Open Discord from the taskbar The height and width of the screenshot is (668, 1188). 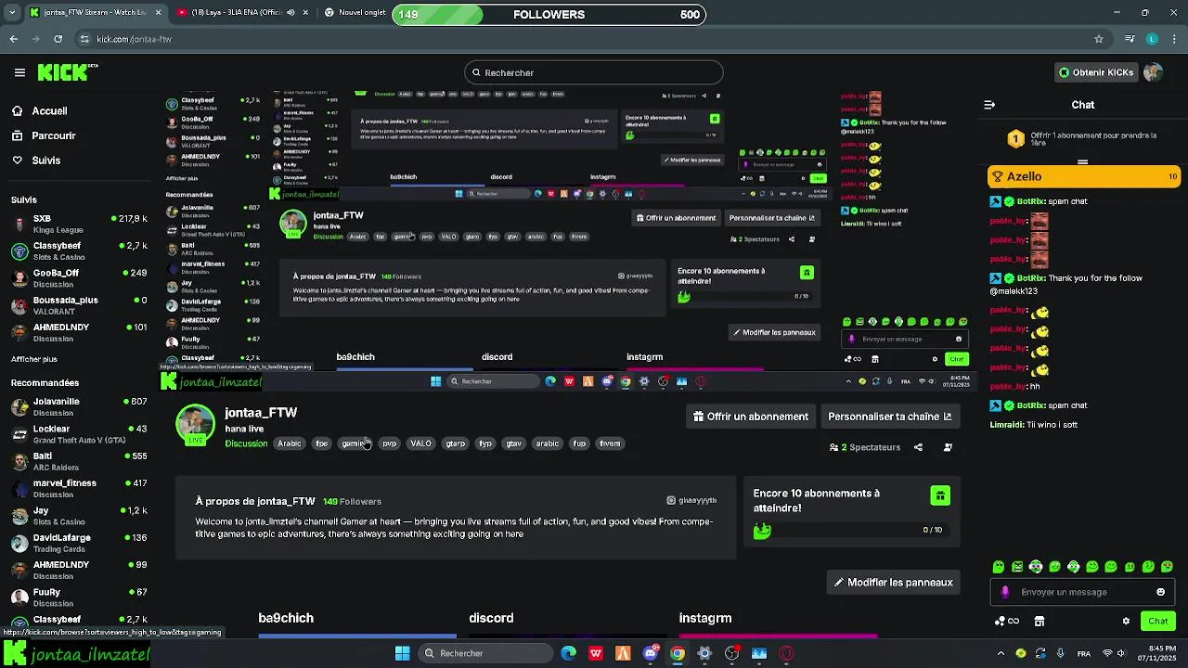(x=651, y=653)
